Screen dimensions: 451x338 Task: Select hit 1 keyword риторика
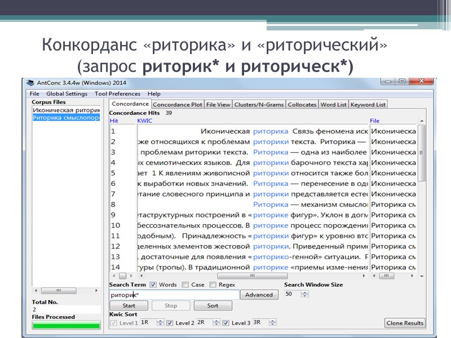[x=271, y=131]
